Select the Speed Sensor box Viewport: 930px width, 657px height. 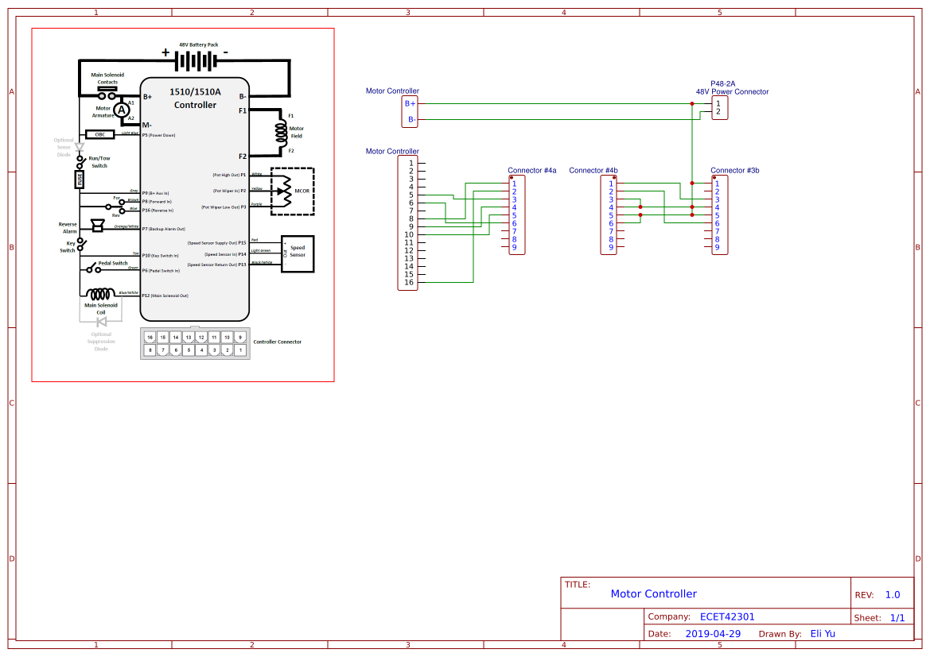[298, 253]
